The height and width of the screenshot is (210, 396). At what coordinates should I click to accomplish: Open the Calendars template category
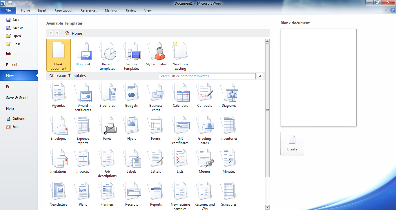pyautogui.click(x=180, y=95)
